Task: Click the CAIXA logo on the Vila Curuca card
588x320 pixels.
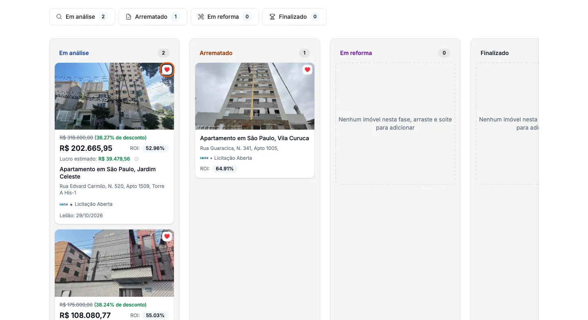Action: (204, 158)
